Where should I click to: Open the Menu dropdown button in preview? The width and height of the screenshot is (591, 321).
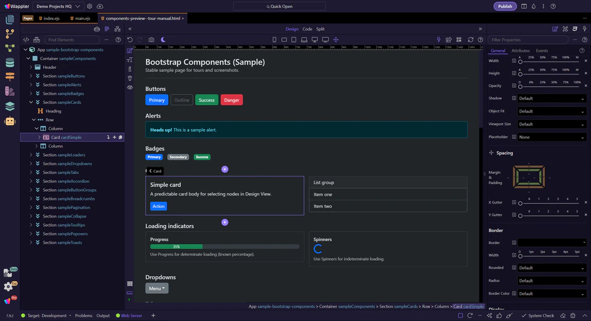tap(157, 288)
